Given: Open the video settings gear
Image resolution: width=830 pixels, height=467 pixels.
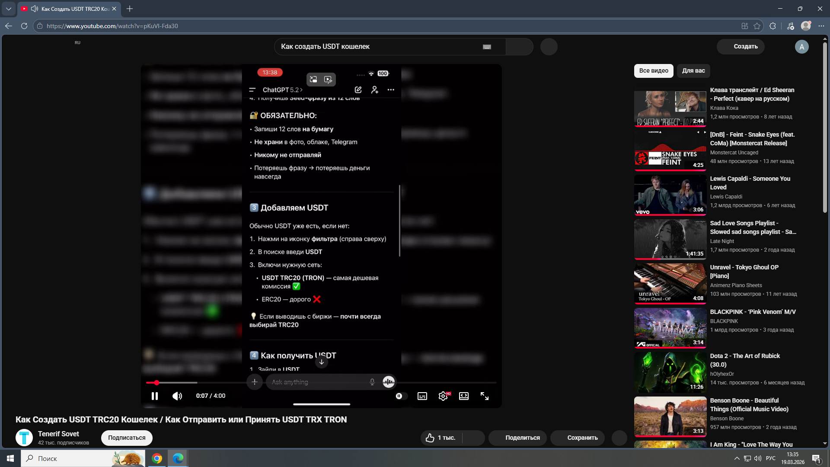Looking at the screenshot, I should (443, 396).
